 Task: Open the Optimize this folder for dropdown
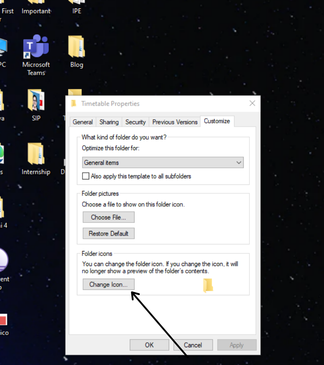(239, 162)
